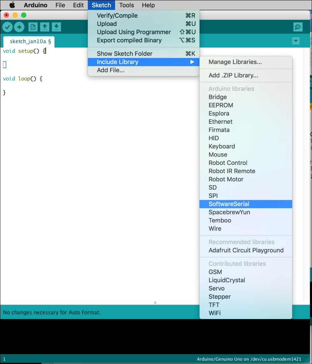This screenshot has height=364, width=312.
Task: Select Show Sketch Folder
Action: point(143,54)
